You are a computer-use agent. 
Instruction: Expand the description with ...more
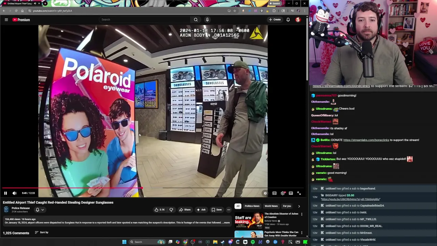click(226, 223)
